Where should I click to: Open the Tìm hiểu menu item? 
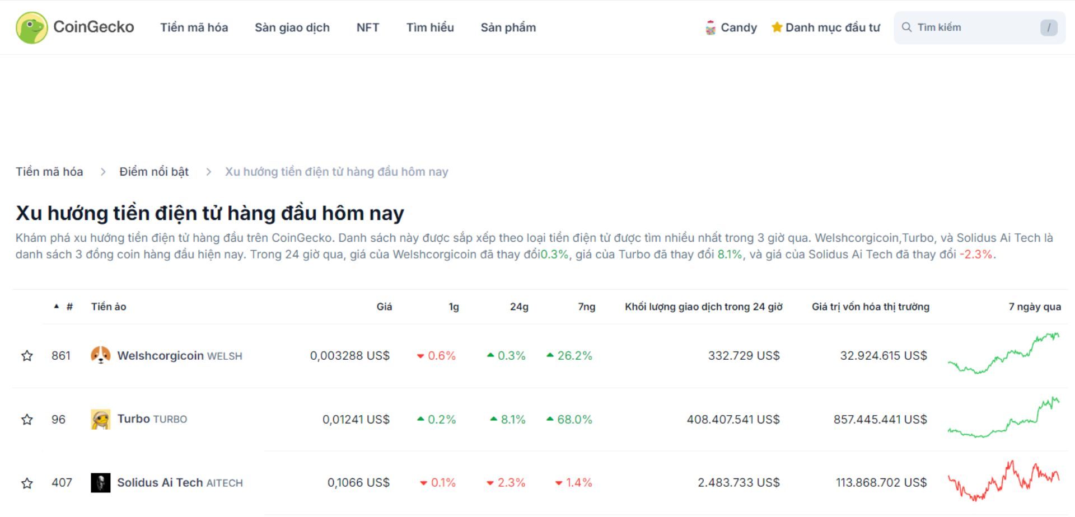tap(431, 27)
